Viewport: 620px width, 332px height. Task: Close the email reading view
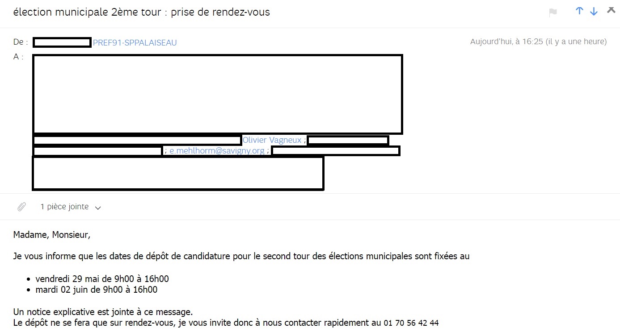coord(611,10)
